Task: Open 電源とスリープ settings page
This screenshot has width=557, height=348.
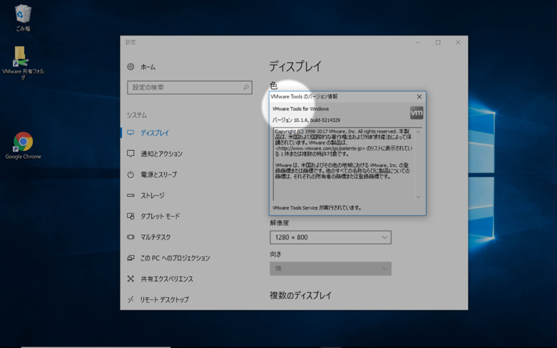Action: pyautogui.click(x=159, y=175)
